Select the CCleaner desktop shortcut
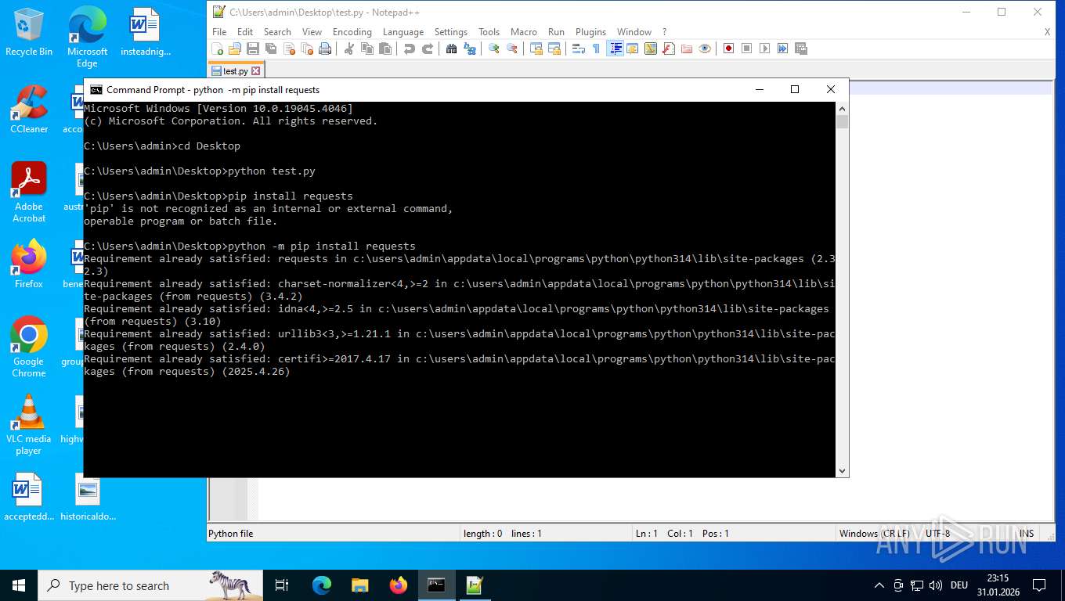The image size is (1065, 601). [29, 110]
